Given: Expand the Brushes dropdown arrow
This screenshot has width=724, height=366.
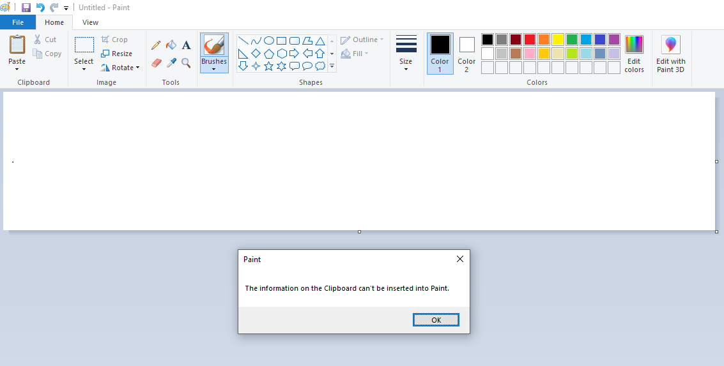Looking at the screenshot, I should click(214, 70).
